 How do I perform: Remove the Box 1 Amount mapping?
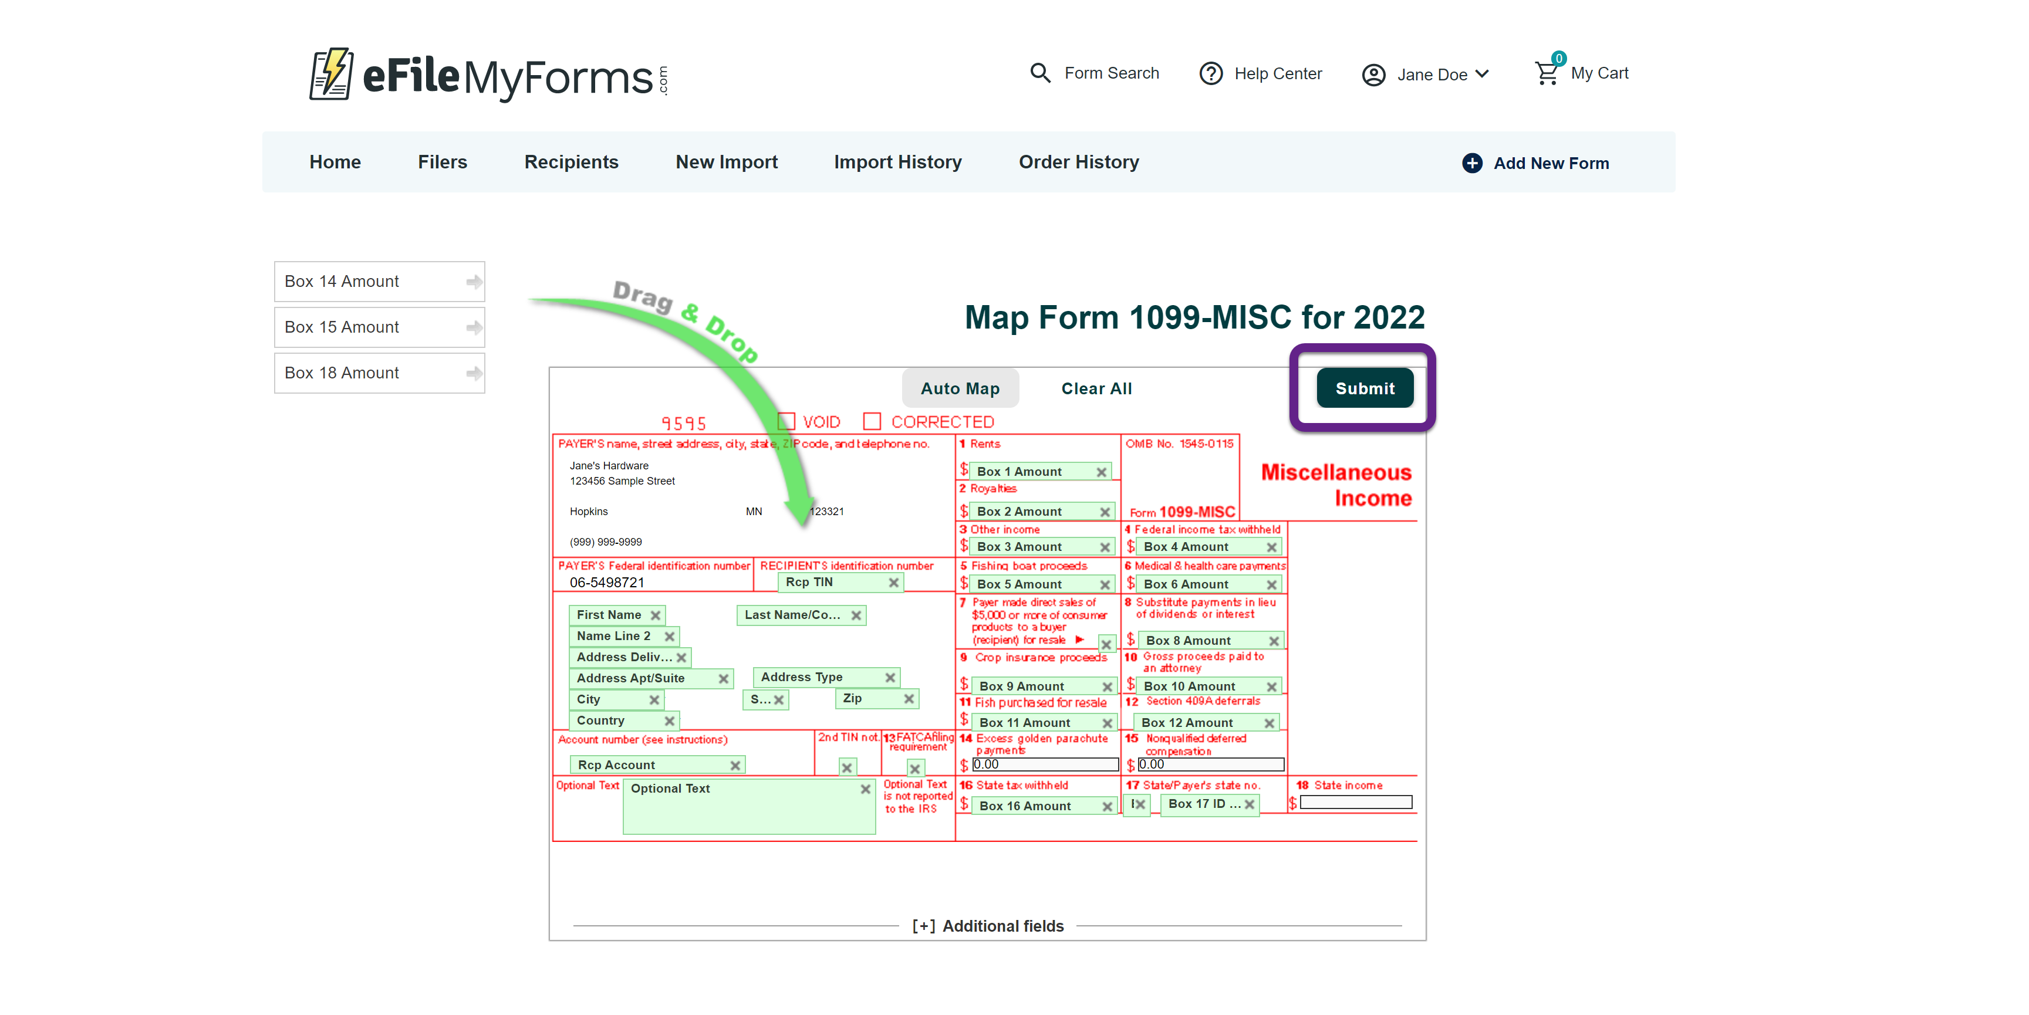[x=1101, y=472]
